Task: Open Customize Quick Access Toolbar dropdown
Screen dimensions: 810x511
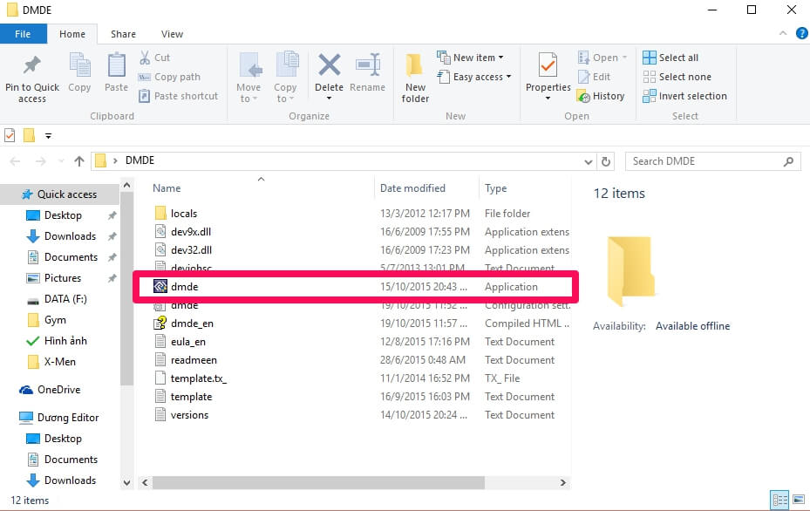Action: (48, 136)
